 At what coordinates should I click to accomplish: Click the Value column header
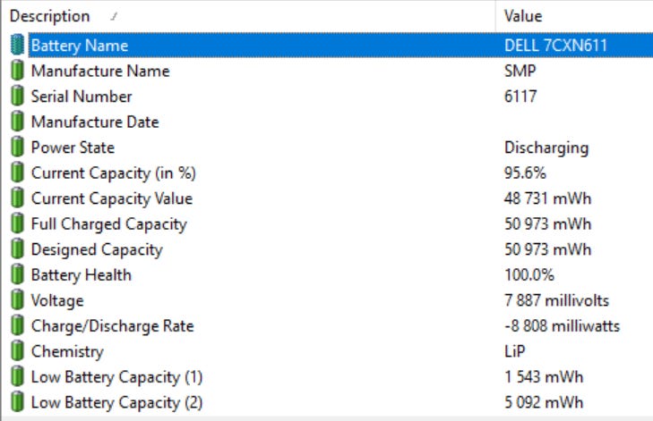point(523,16)
